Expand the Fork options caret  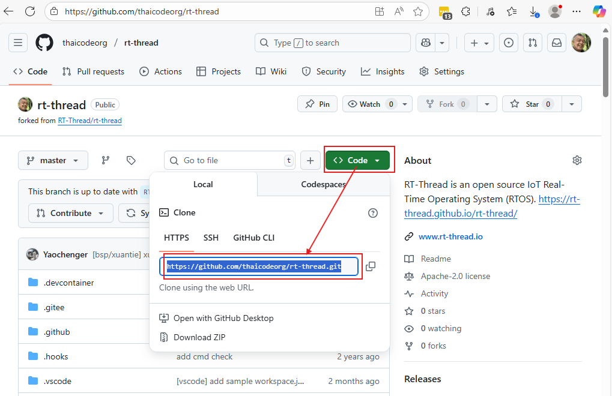(486, 103)
